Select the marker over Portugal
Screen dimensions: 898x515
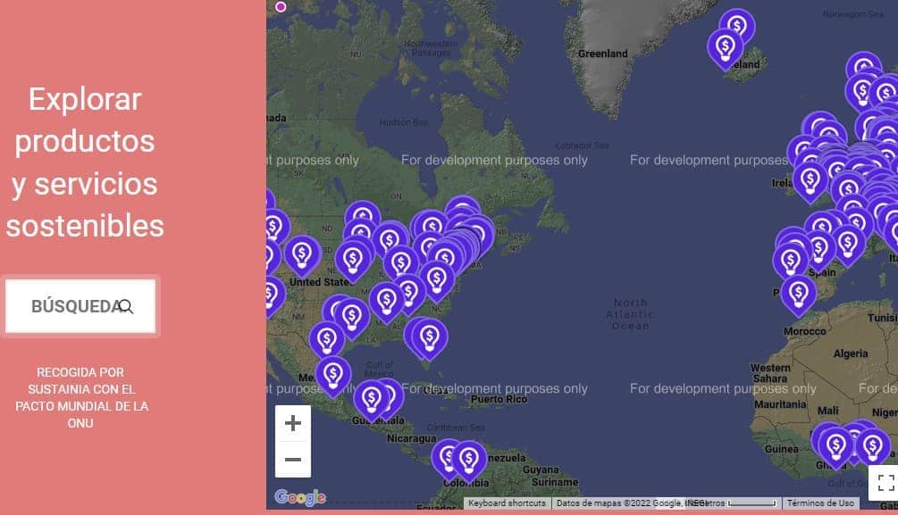coord(790,261)
